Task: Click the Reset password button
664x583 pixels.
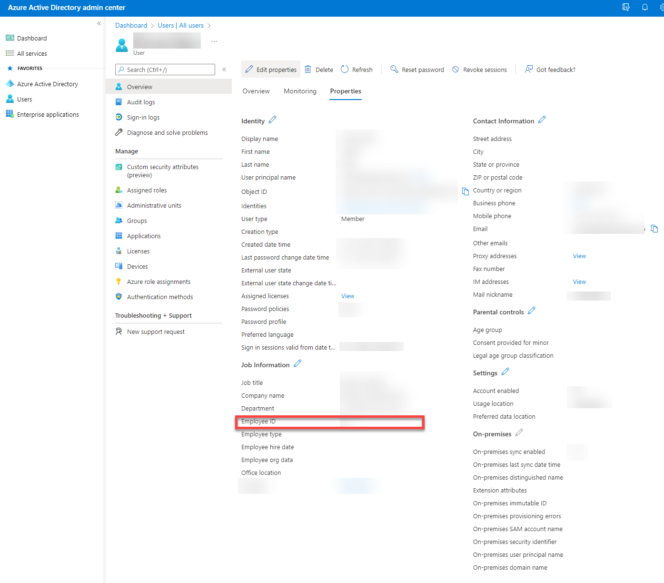Action: (x=417, y=70)
